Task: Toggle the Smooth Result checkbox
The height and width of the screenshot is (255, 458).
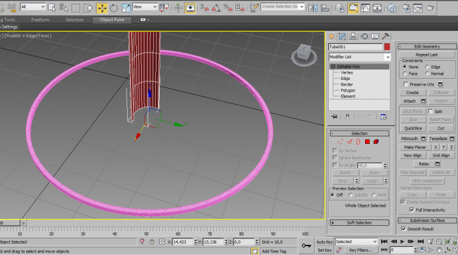Action: tap(404, 228)
